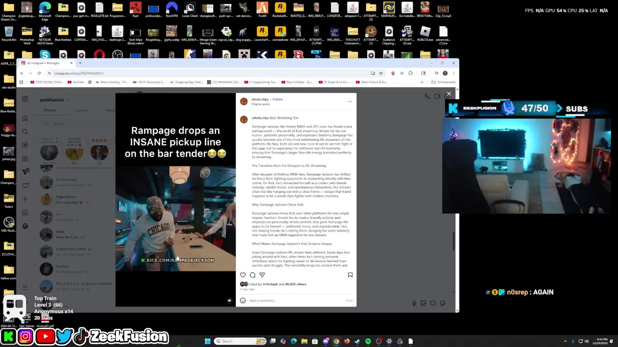Viewport: 618px width, 347px height.
Task: Open the Chrome profile avatar button
Action: pos(445,73)
